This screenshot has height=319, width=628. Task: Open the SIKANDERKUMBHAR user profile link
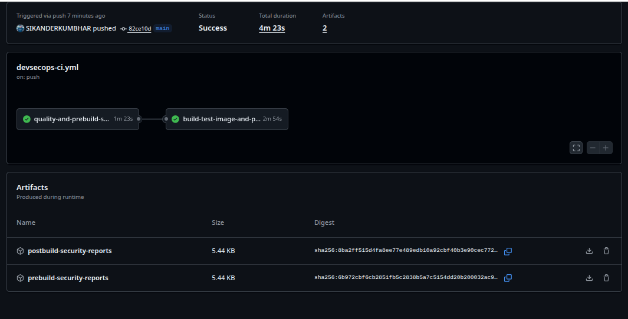click(x=58, y=28)
